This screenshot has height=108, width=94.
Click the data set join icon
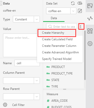click(x=80, y=4)
